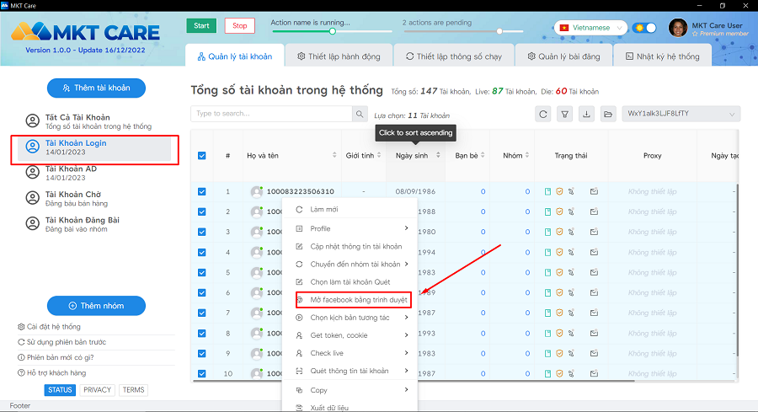Uncheck the checkbox for row 9
Image resolution: width=758 pixels, height=412 pixels.
click(202, 354)
